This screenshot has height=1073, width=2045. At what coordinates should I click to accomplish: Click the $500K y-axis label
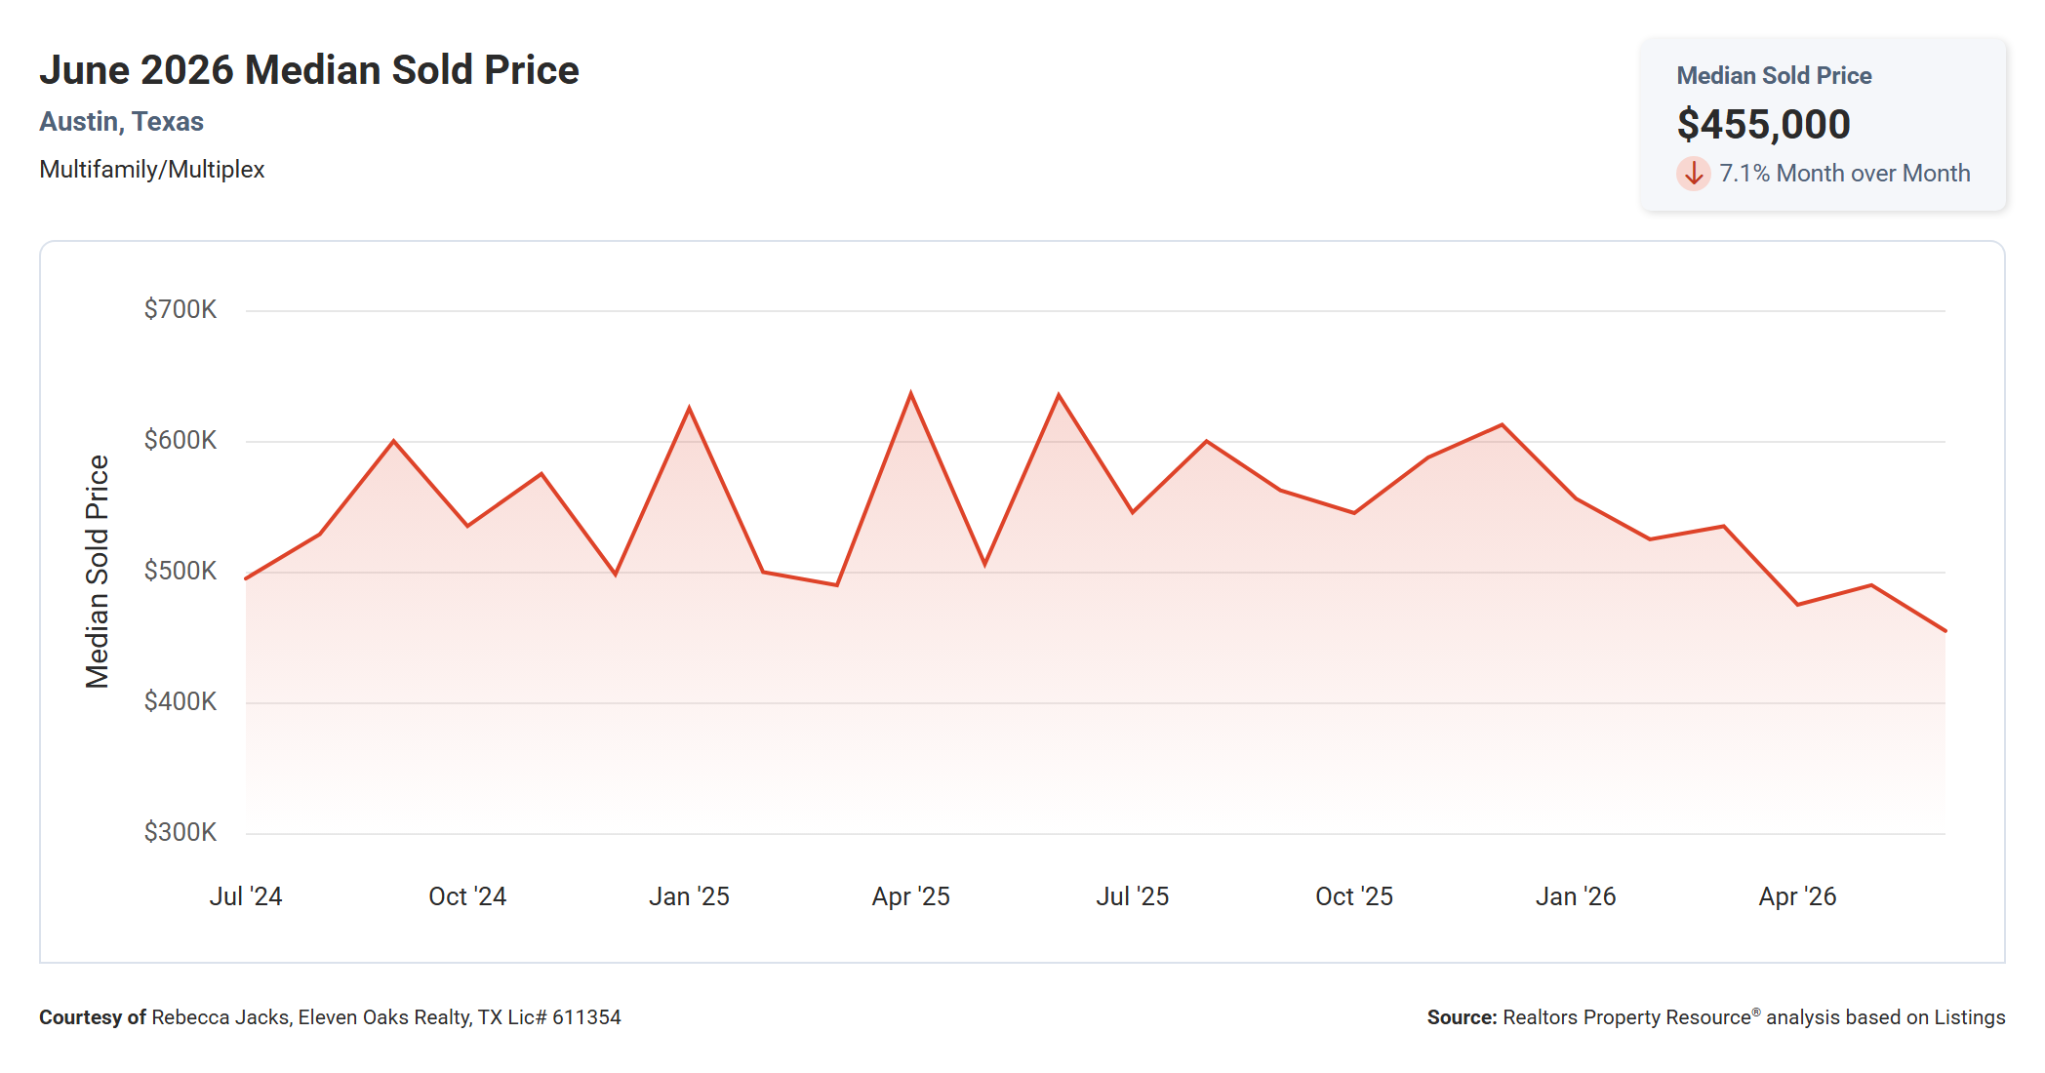click(180, 572)
